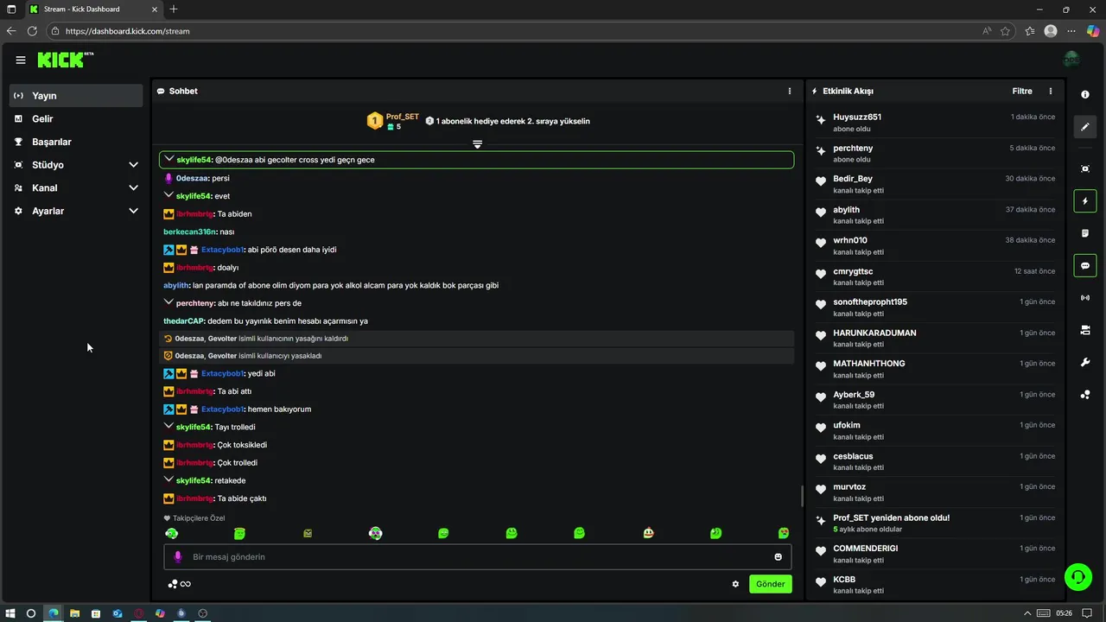Select Huysuzz651 abone oldu in activity feed
The width and height of the screenshot is (1106, 622).
coord(935,122)
